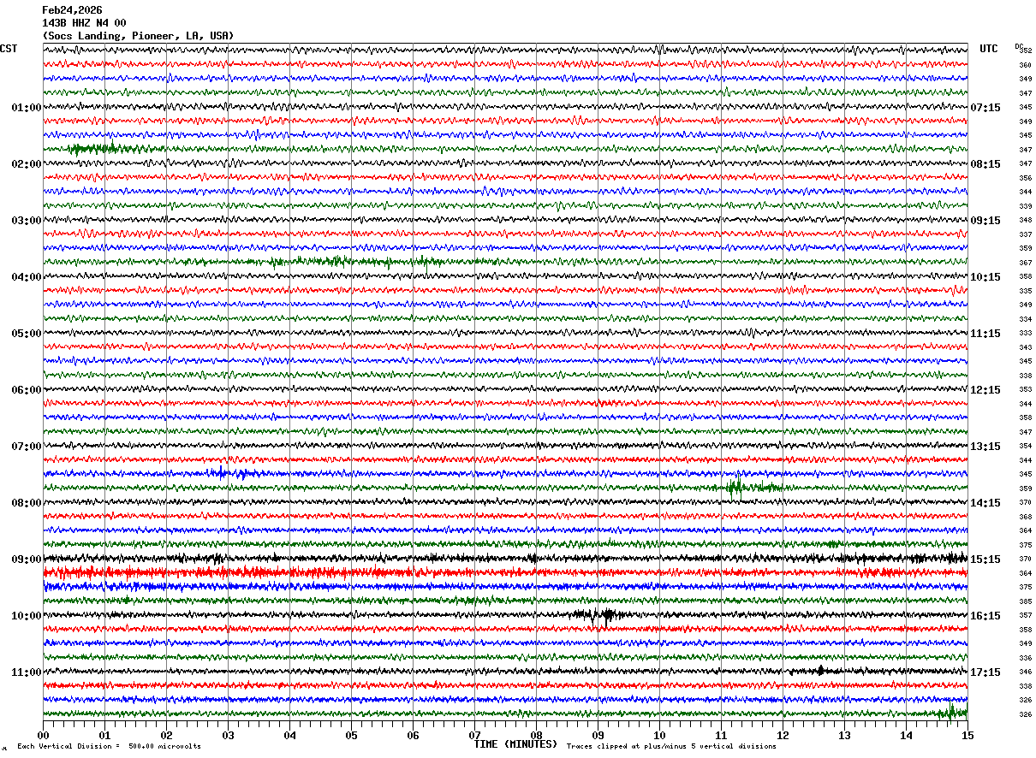
Task: Click the 09:15 UTC time label
Action: [x=985, y=221]
